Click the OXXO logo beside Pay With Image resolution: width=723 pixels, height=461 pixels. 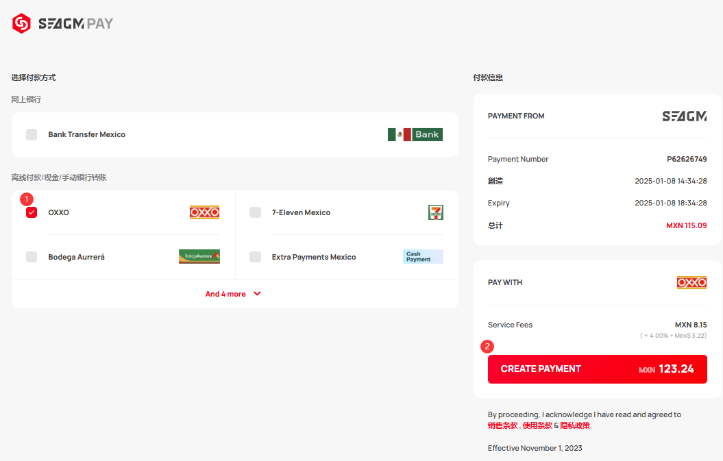tap(691, 283)
